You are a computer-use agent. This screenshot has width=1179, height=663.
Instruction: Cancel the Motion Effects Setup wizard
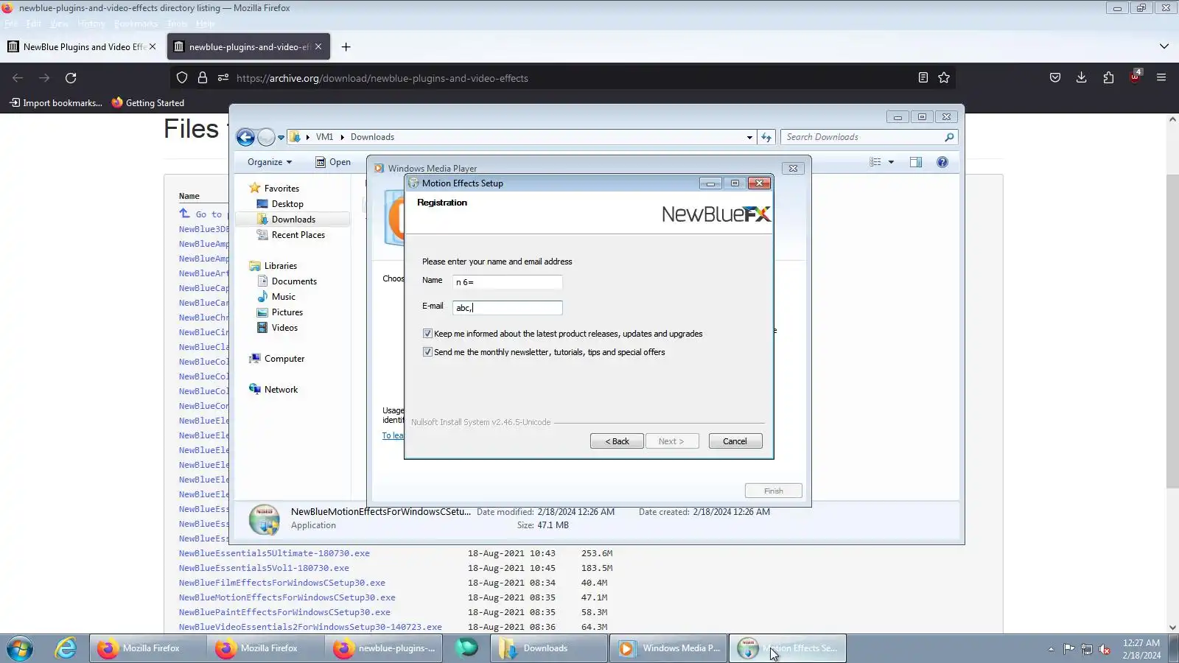click(735, 441)
